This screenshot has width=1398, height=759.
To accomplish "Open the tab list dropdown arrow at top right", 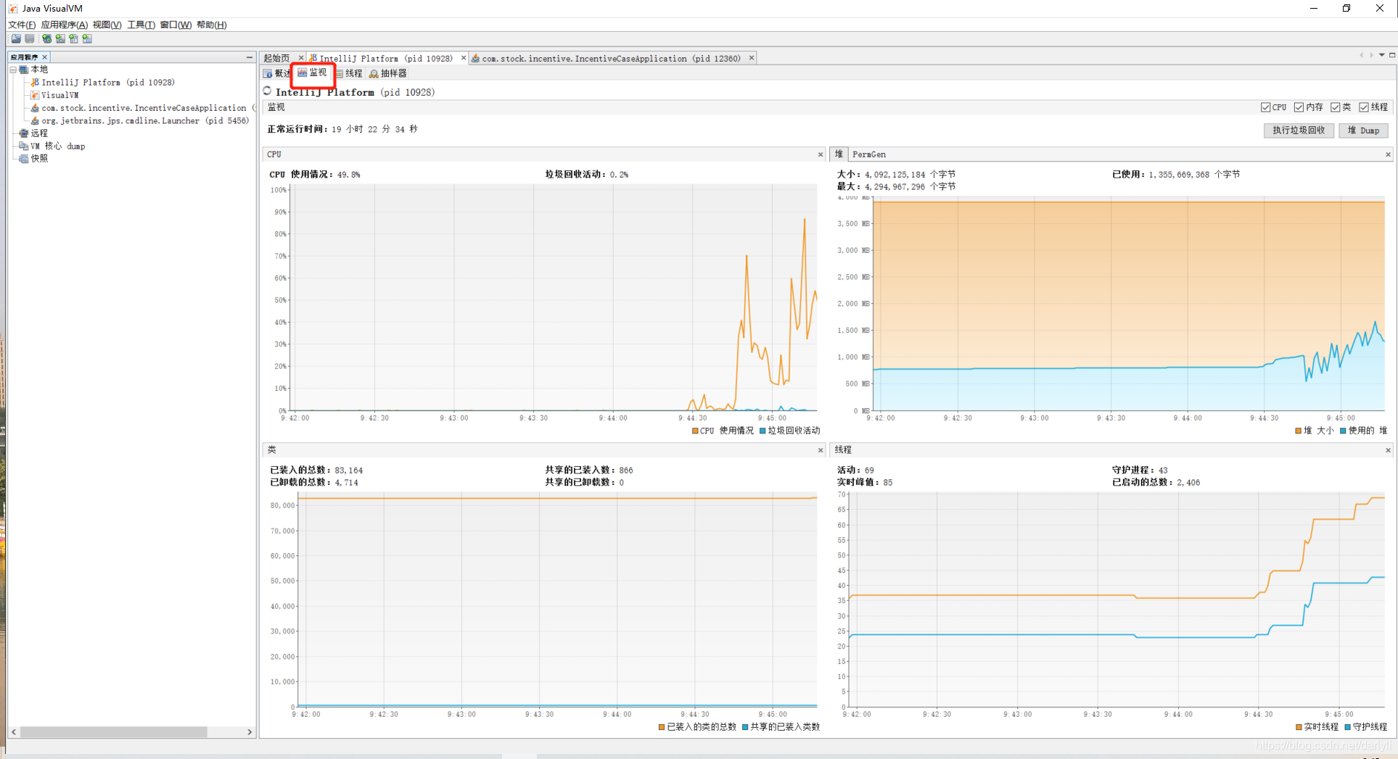I will [1381, 55].
